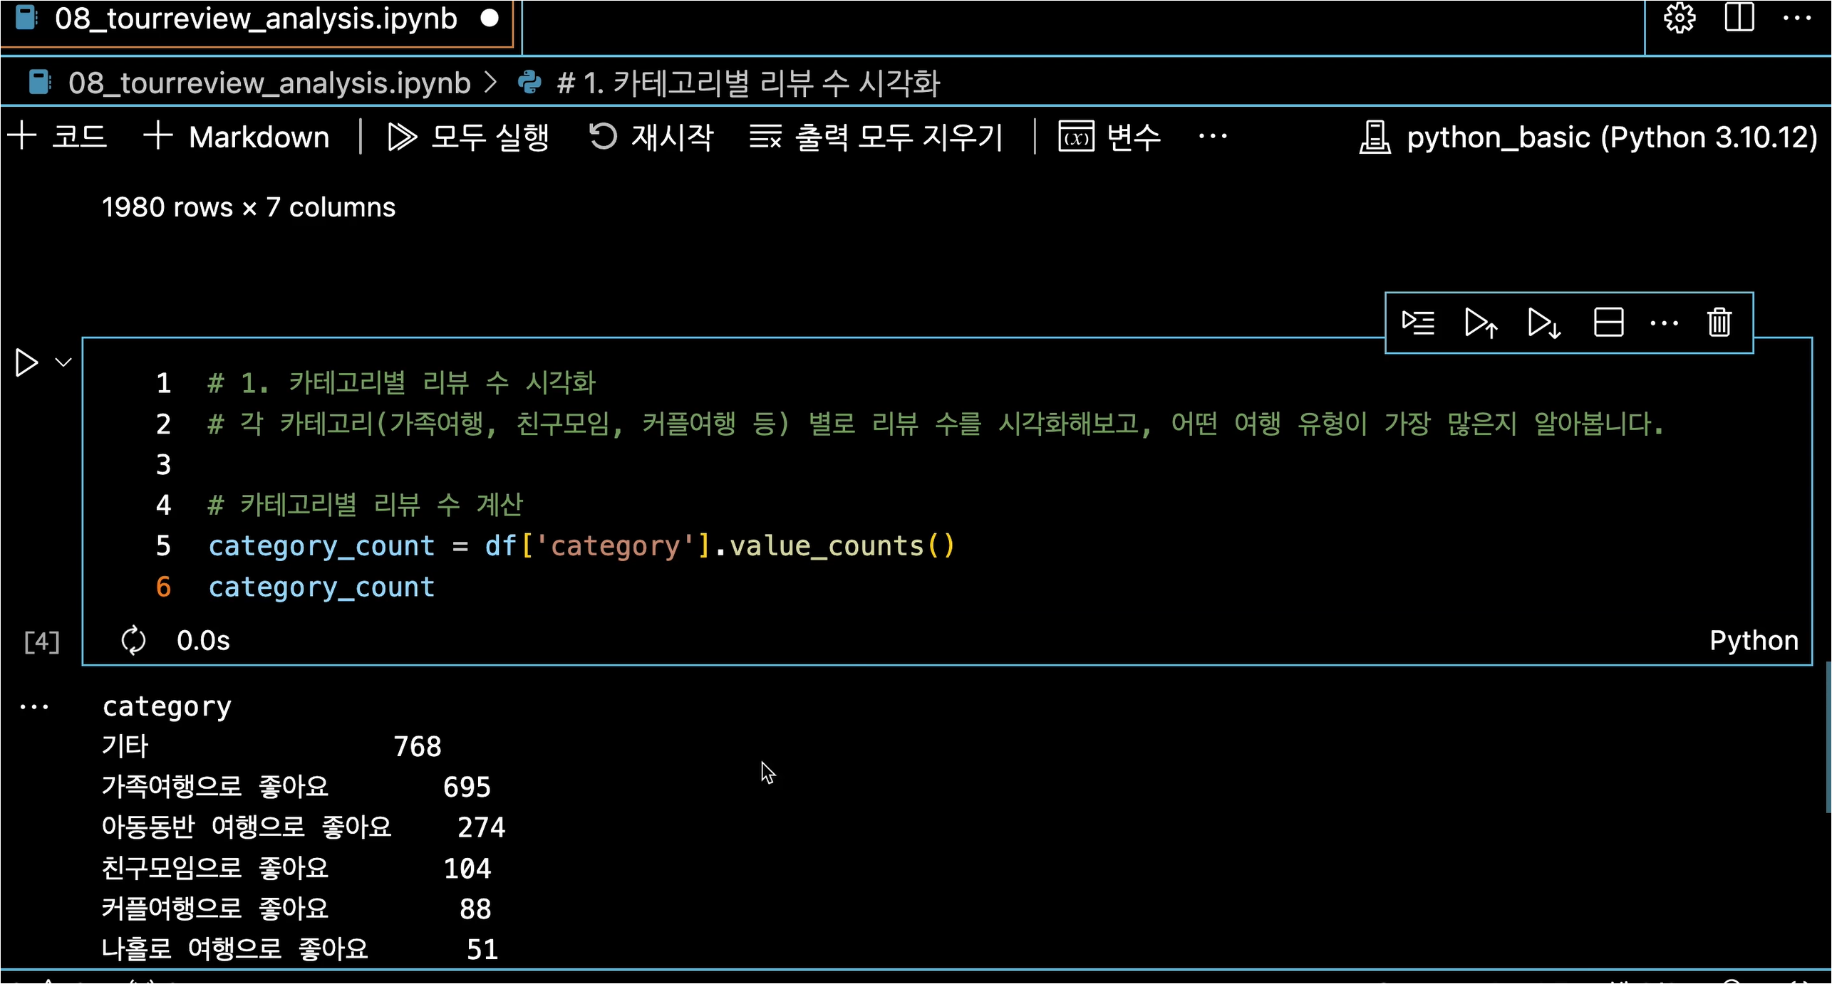Open more cell actions ellipsis menu
Screen dimensions: 1832x984
1664,323
